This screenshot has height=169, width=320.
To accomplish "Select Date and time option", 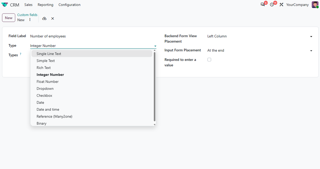I will [92, 109].
